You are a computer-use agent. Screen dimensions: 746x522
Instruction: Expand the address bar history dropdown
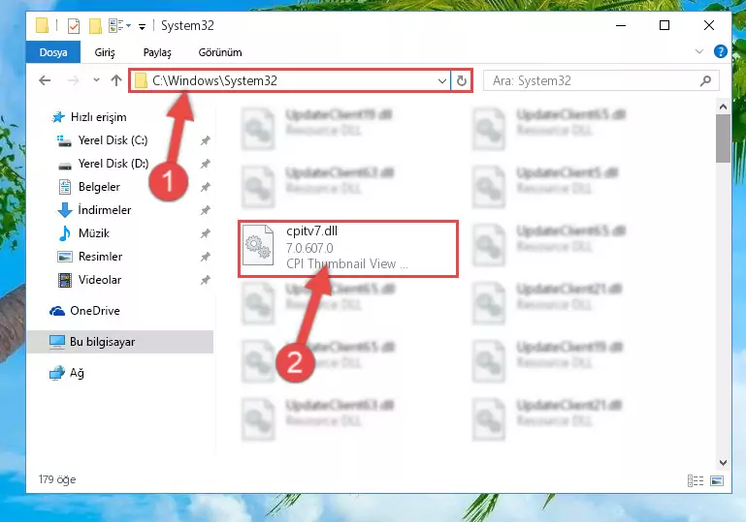pos(442,80)
